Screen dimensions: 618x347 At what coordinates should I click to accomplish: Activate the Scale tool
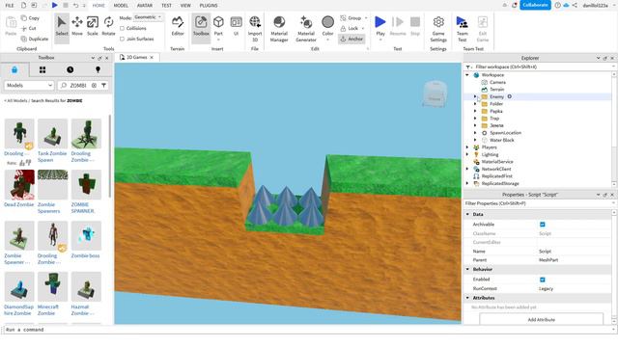click(x=93, y=26)
